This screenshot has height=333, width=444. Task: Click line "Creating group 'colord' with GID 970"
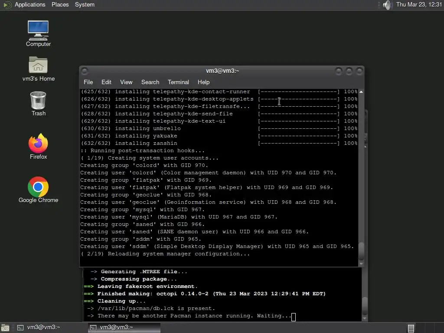(x=144, y=165)
